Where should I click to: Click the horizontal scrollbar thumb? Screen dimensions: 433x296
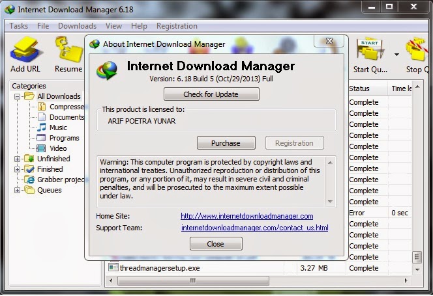pos(193,280)
